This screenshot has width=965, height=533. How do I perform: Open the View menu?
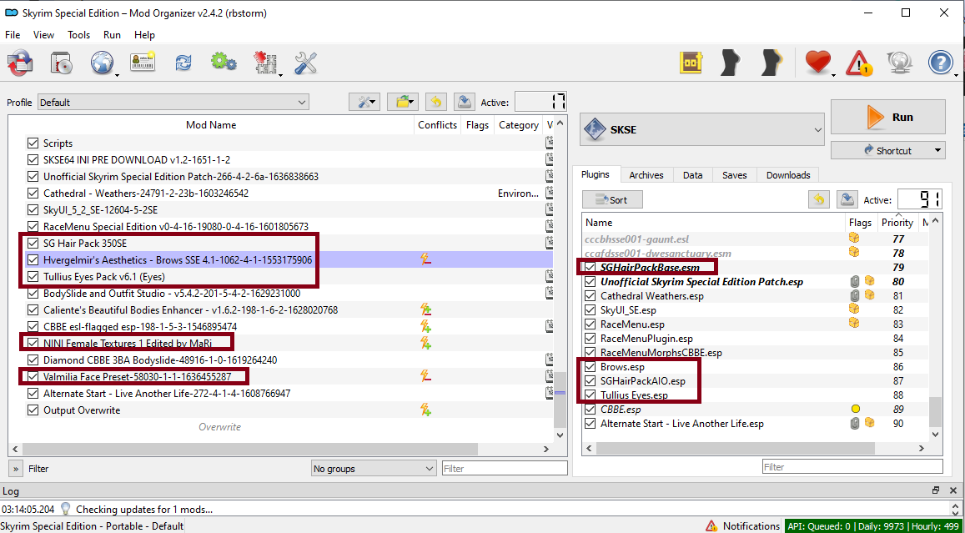pos(43,35)
